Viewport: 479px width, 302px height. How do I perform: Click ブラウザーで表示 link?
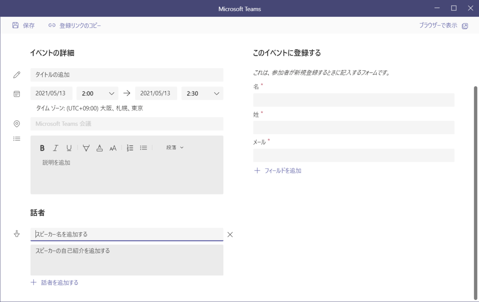(x=438, y=25)
